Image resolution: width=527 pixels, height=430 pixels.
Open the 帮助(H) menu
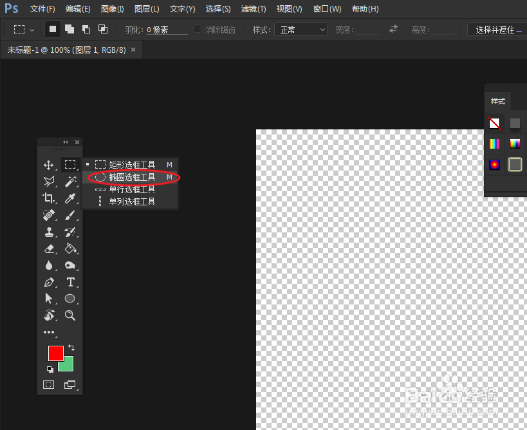tap(365, 9)
